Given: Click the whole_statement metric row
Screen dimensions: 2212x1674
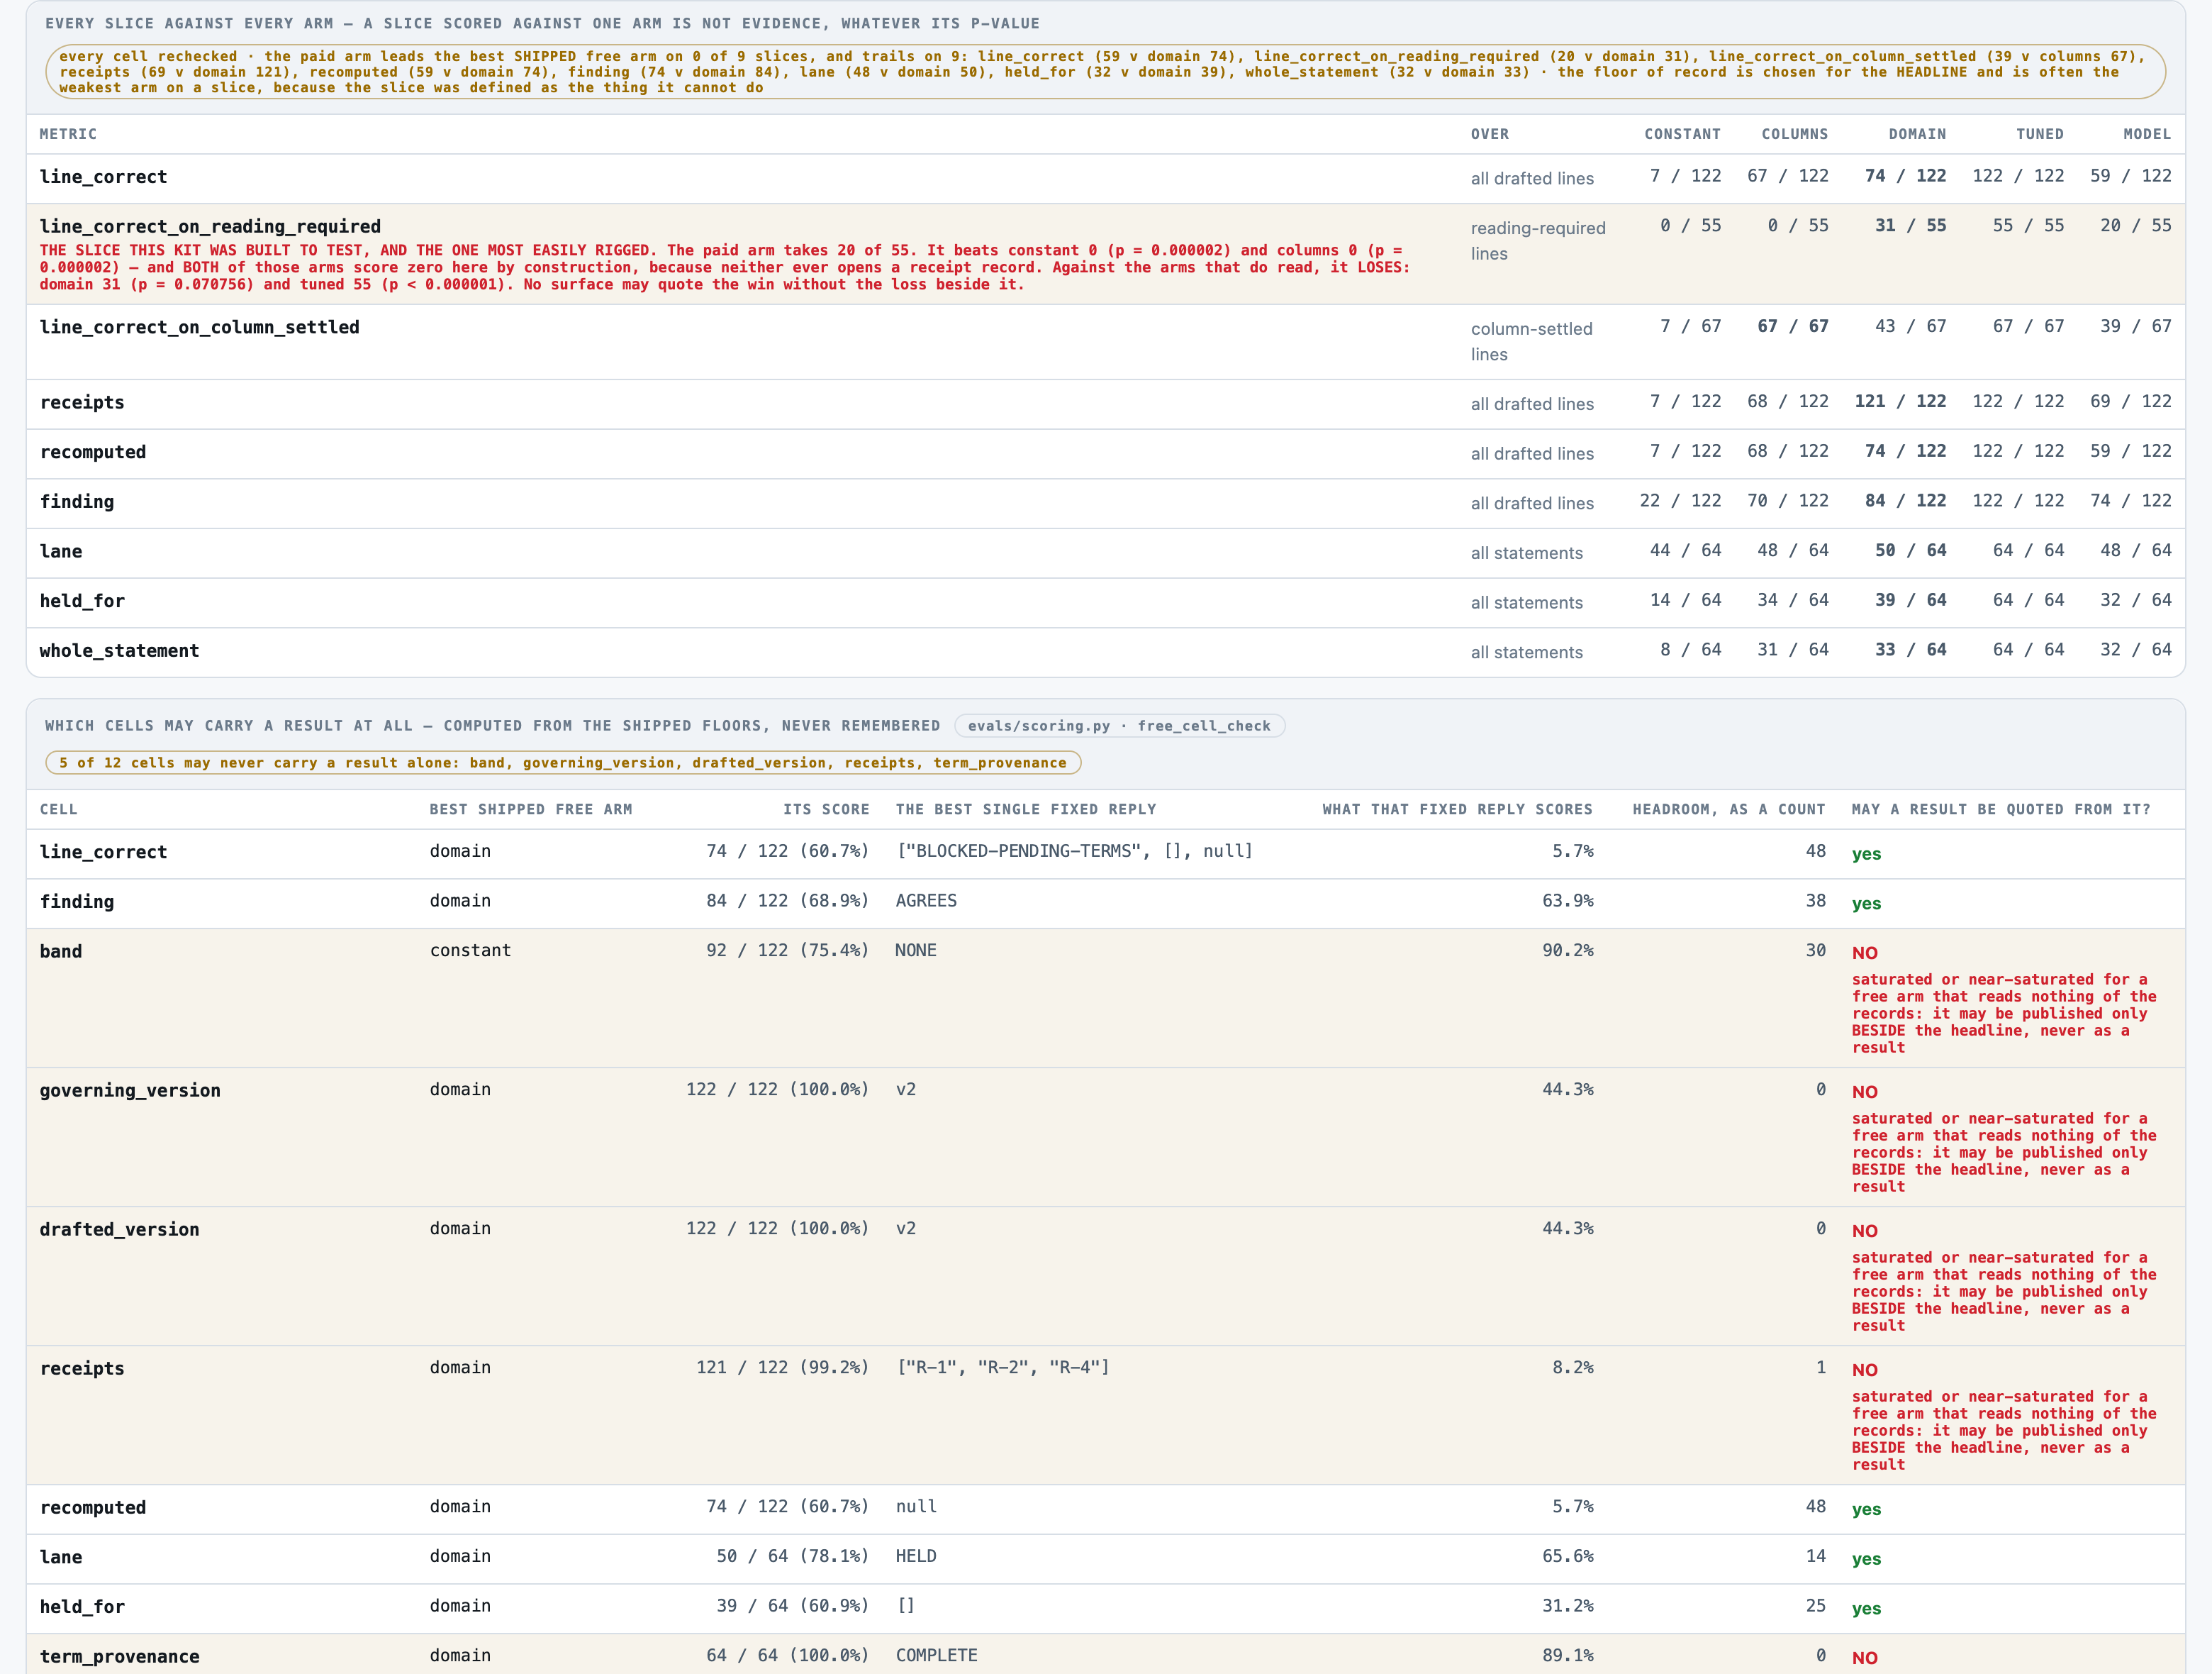Looking at the screenshot, I should pyautogui.click(x=1105, y=653).
